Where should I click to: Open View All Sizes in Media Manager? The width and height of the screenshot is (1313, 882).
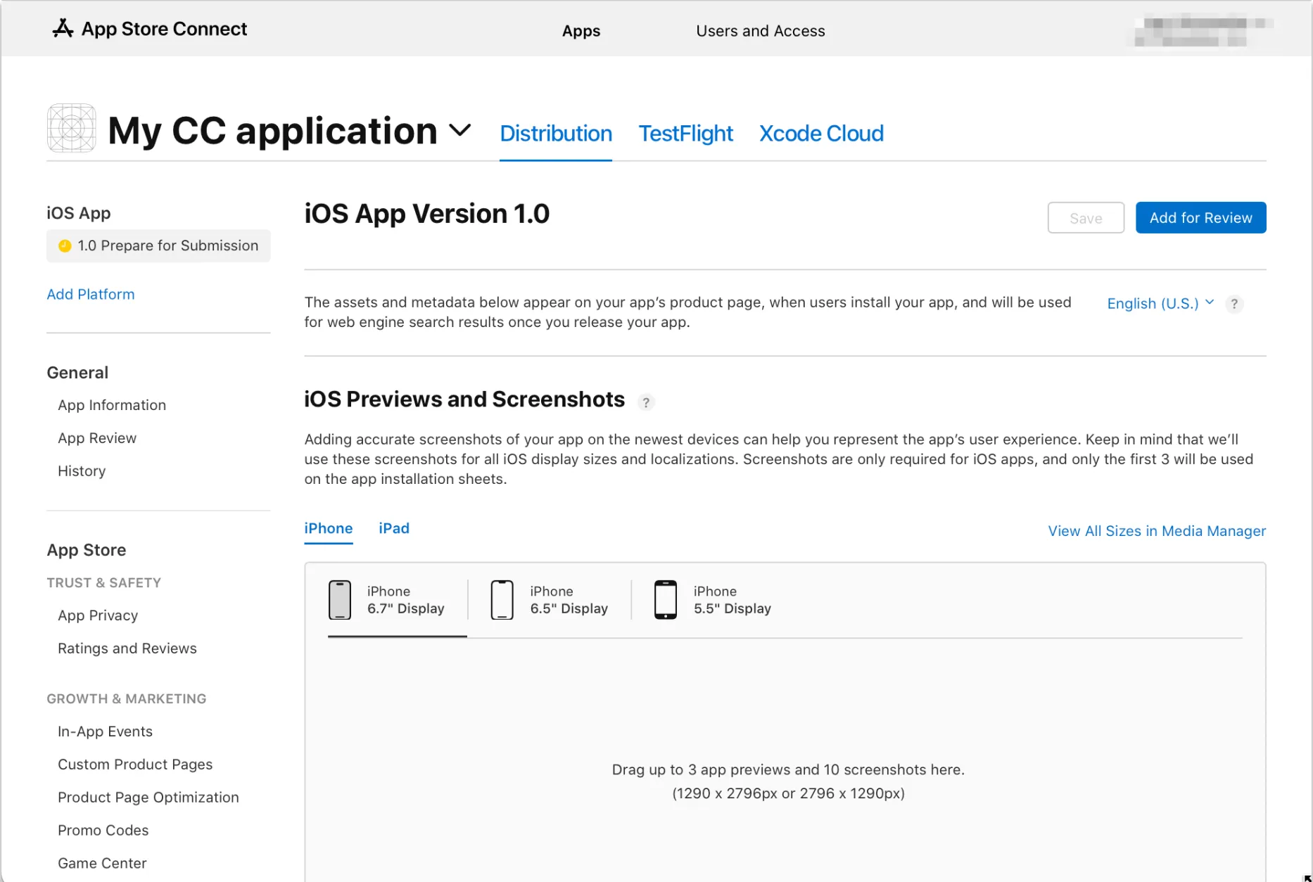tap(1157, 531)
